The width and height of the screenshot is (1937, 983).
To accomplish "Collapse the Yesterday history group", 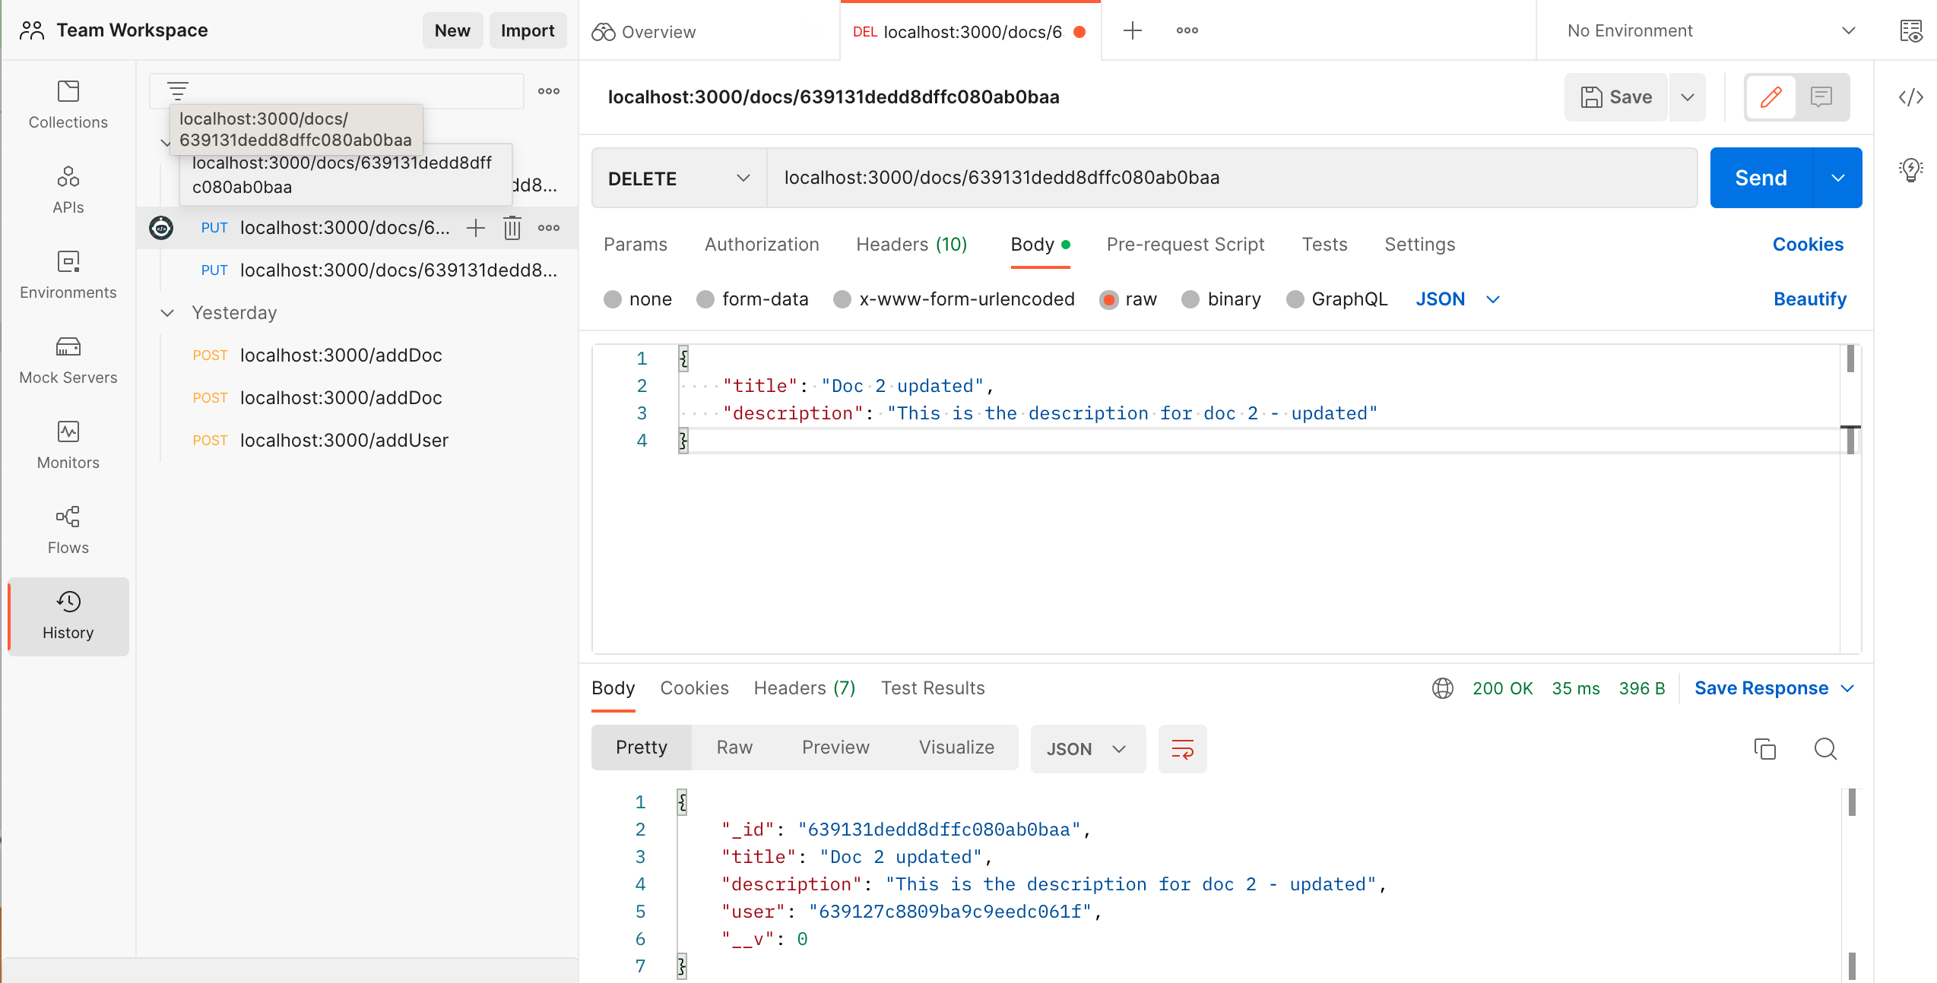I will pos(168,312).
